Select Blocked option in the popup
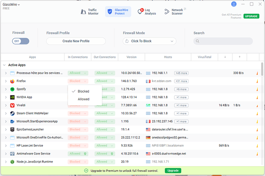265x176 pixels. point(83,91)
